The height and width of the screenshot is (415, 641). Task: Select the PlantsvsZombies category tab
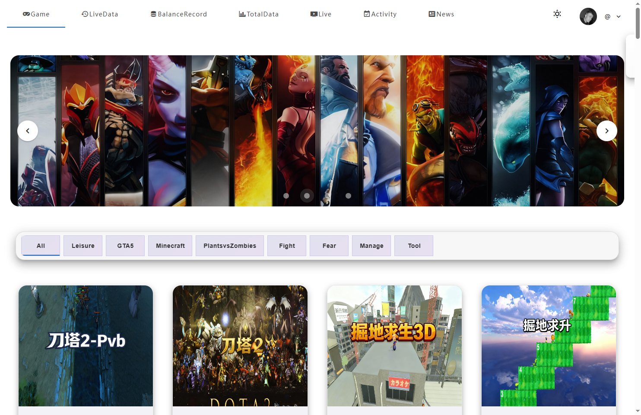(230, 246)
